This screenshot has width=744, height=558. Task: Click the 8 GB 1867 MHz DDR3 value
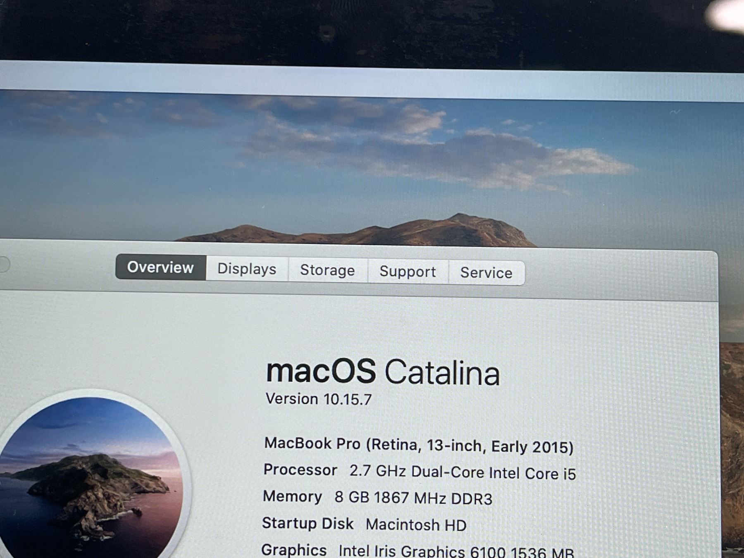[413, 498]
